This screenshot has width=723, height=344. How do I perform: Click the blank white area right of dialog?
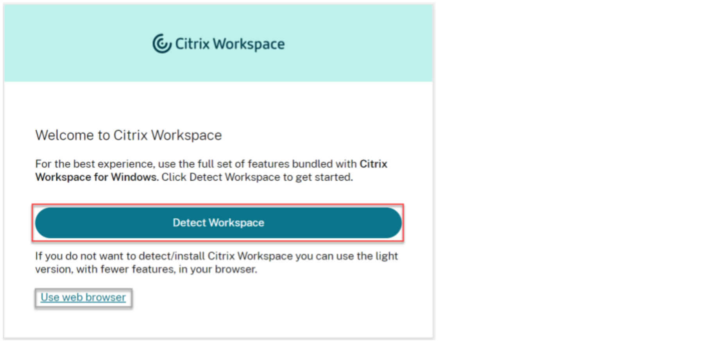point(578,172)
